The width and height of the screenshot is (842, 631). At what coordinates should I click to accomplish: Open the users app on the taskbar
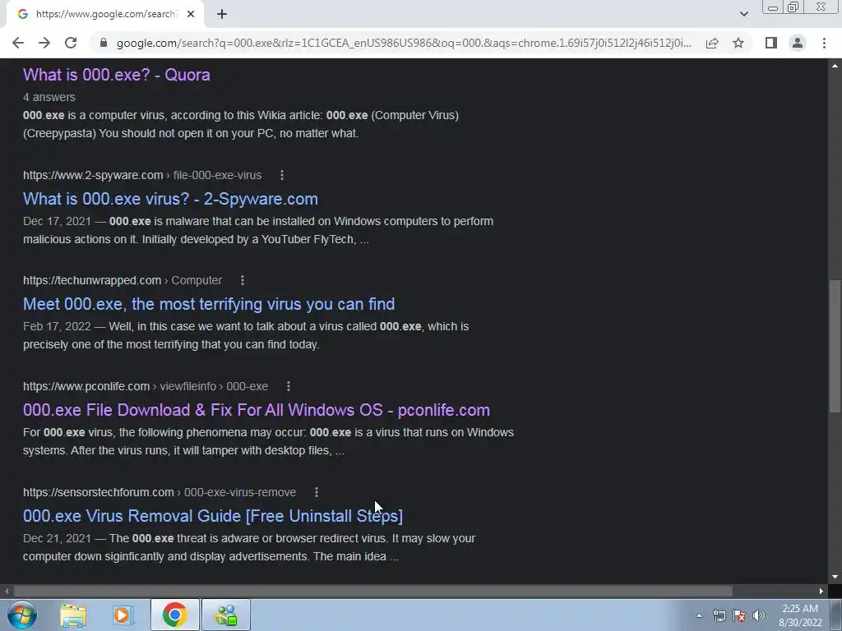[226, 615]
